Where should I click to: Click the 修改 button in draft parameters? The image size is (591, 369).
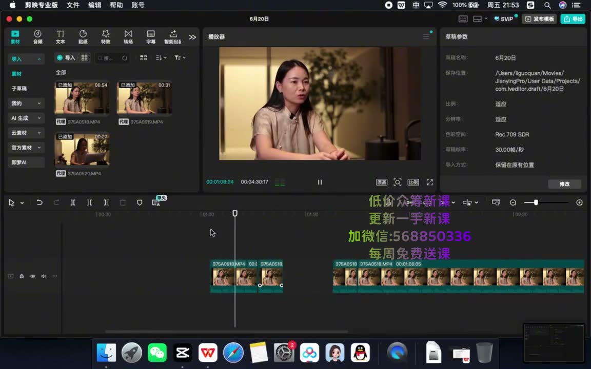564,184
